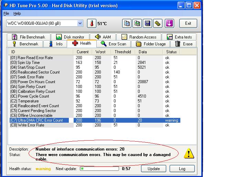Image resolution: width=234 pixels, height=177 pixels.
Task: Click the 20887 power-on hours data value
Action: pyautogui.click(x=143, y=82)
